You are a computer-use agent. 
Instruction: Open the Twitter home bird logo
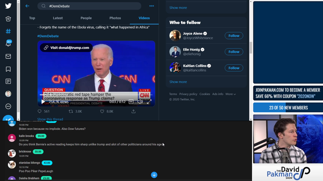(8, 6)
